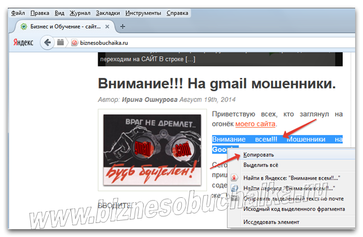This screenshot has width=363, height=237.
Task: Click author name Ирина Ошнурова
Action: 150,100
